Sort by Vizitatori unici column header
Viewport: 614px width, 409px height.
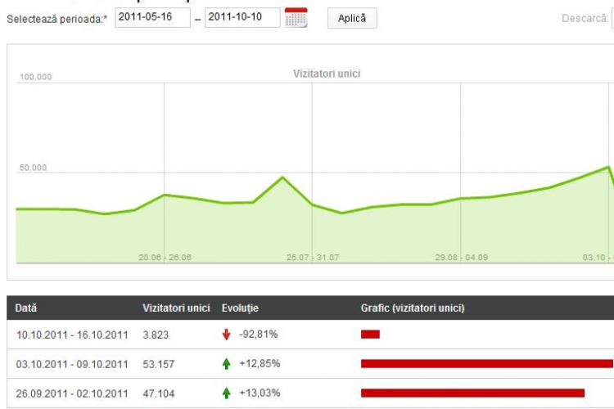click(x=178, y=308)
